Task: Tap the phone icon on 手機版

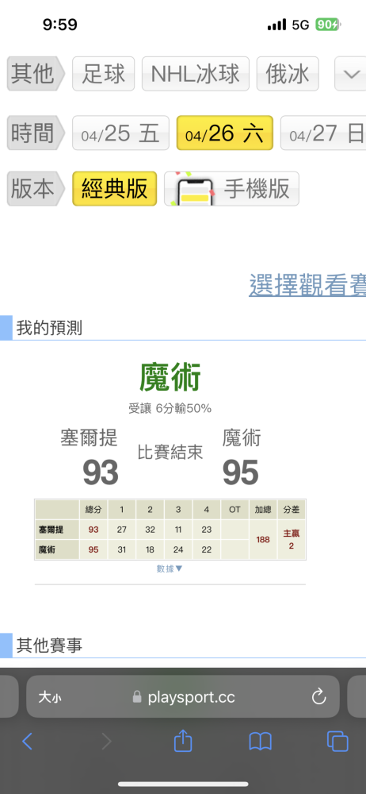Action: (x=193, y=189)
